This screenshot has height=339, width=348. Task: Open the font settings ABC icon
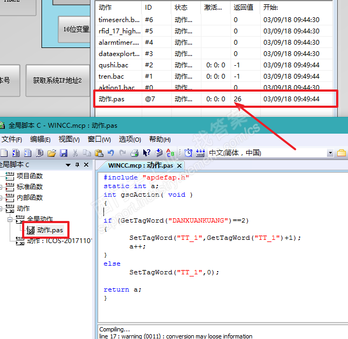click(x=170, y=153)
